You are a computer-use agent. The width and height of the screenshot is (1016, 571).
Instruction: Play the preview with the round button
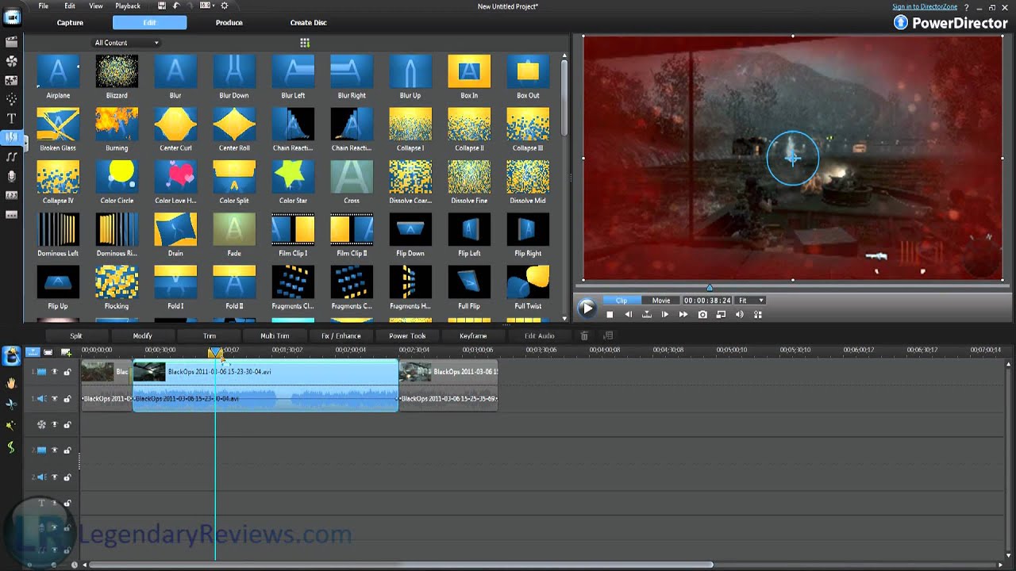[587, 308]
